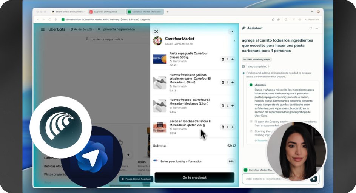
Task: Edit loyalty information
Action: (231, 161)
